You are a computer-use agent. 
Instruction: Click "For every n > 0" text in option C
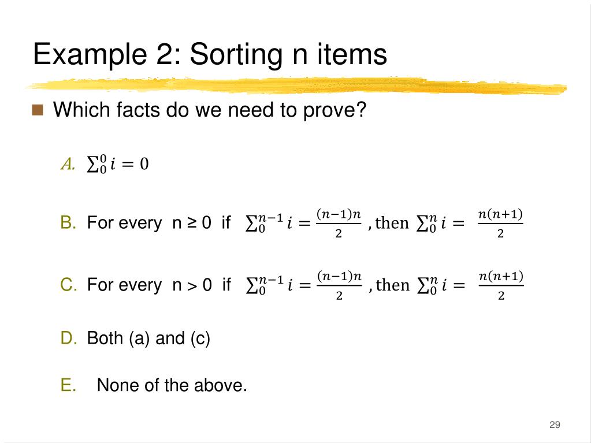149,285
